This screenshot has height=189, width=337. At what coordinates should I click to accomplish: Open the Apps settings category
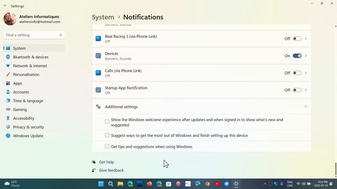[x=17, y=83]
